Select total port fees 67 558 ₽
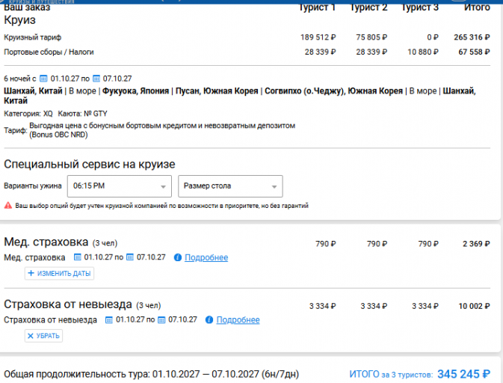 coord(474,52)
